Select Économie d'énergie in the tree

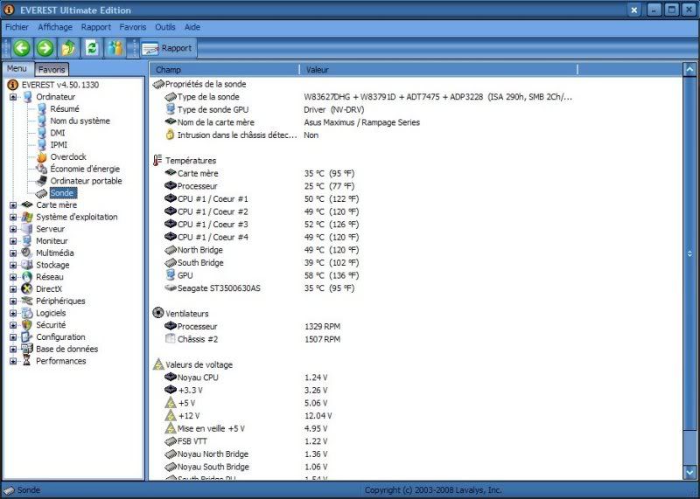point(85,169)
